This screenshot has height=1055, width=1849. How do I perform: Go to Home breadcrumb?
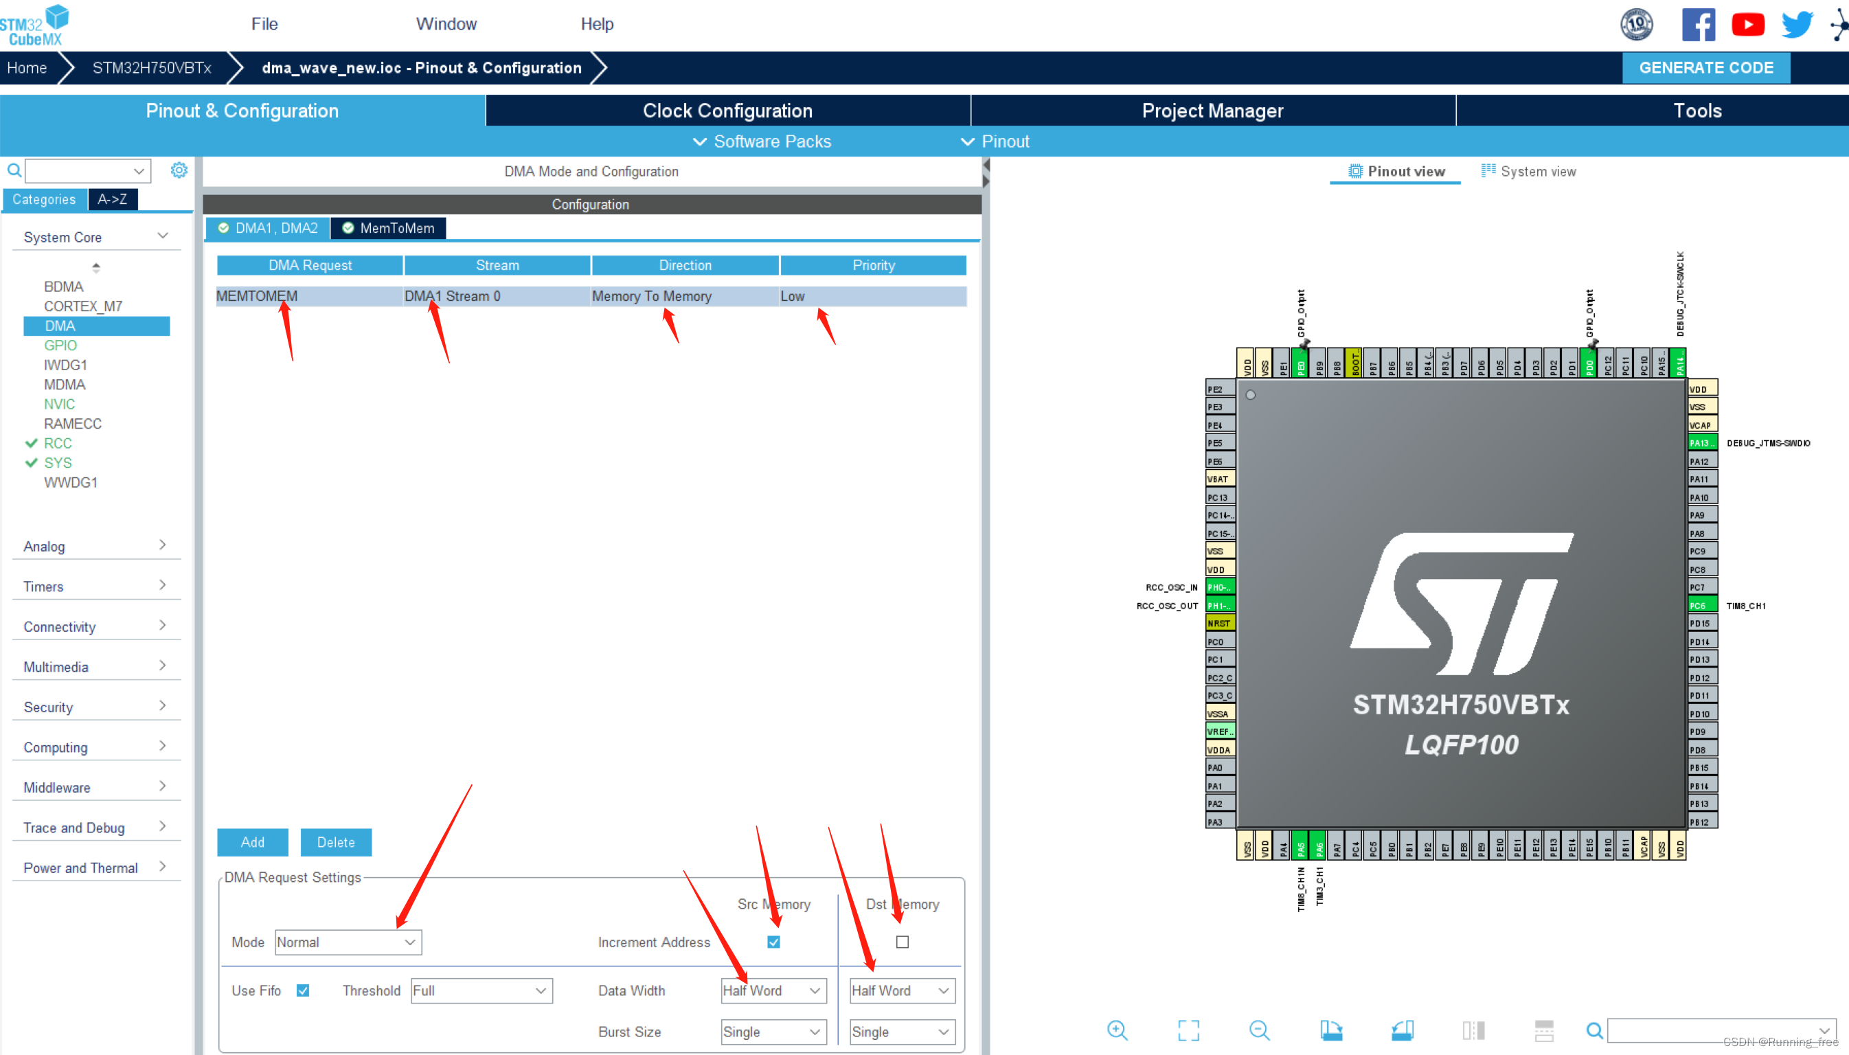(27, 67)
